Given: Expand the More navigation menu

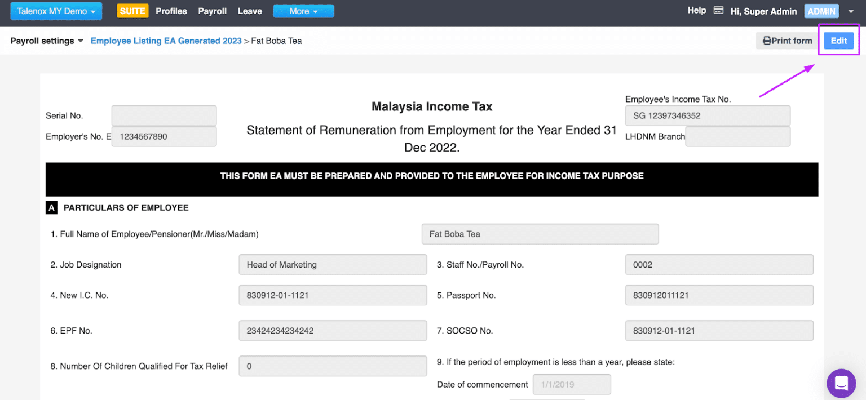Looking at the screenshot, I should [x=303, y=11].
